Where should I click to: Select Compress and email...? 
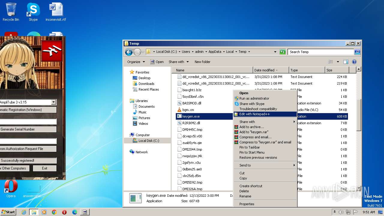coord(265,137)
